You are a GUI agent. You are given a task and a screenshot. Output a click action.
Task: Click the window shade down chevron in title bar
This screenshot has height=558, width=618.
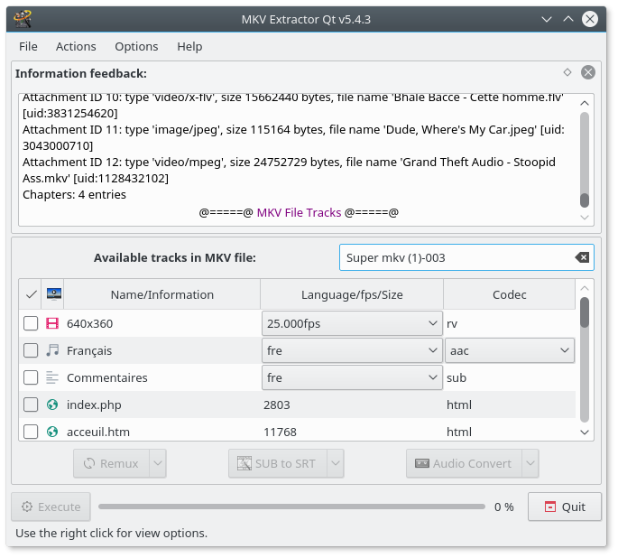[546, 19]
